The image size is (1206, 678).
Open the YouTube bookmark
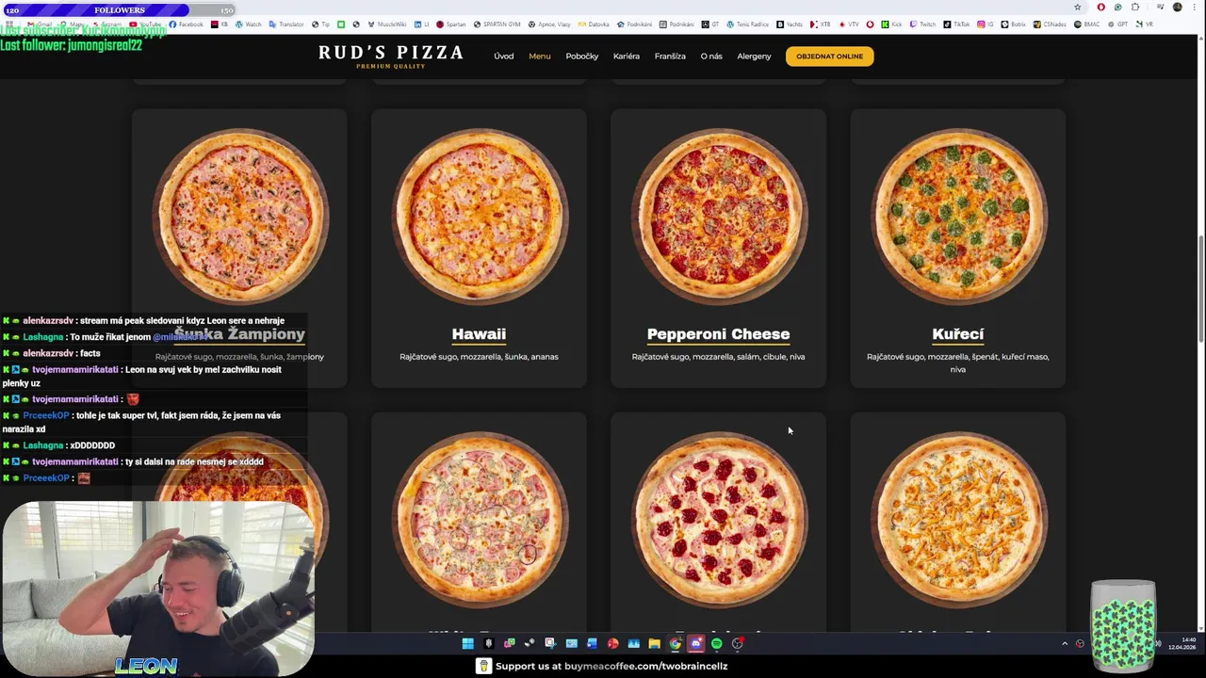click(145, 24)
